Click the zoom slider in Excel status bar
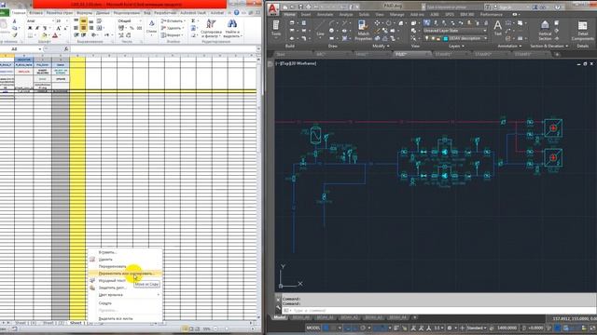597x335 pixels. (226, 328)
